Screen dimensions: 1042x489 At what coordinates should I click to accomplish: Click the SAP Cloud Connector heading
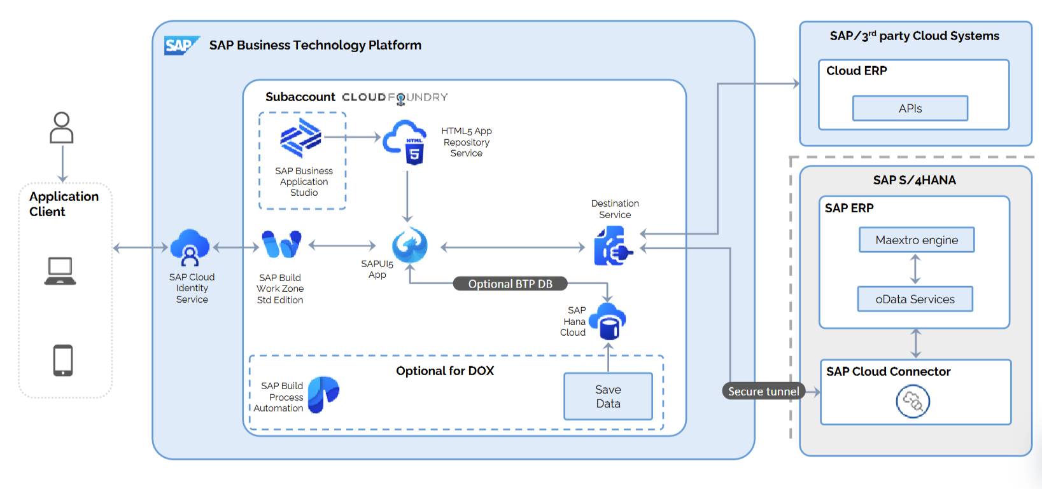click(889, 371)
